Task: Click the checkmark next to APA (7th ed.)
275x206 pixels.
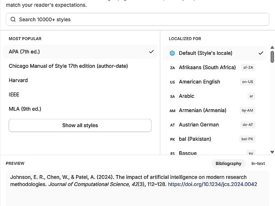Action: [151, 52]
